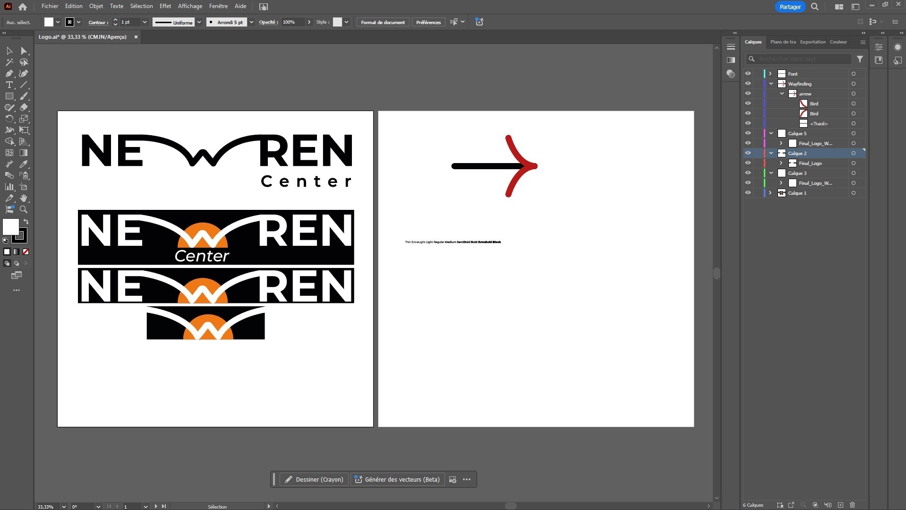Select the Type tool
Viewport: 906px width, 510px height.
coord(9,85)
